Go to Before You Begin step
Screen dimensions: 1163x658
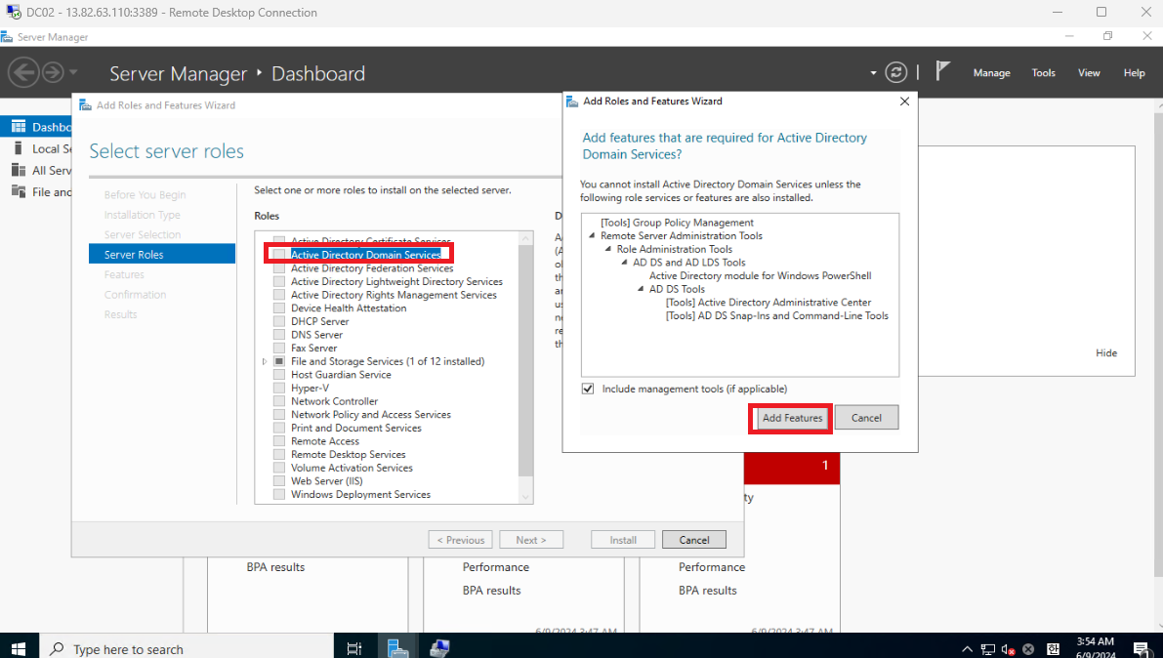click(145, 194)
